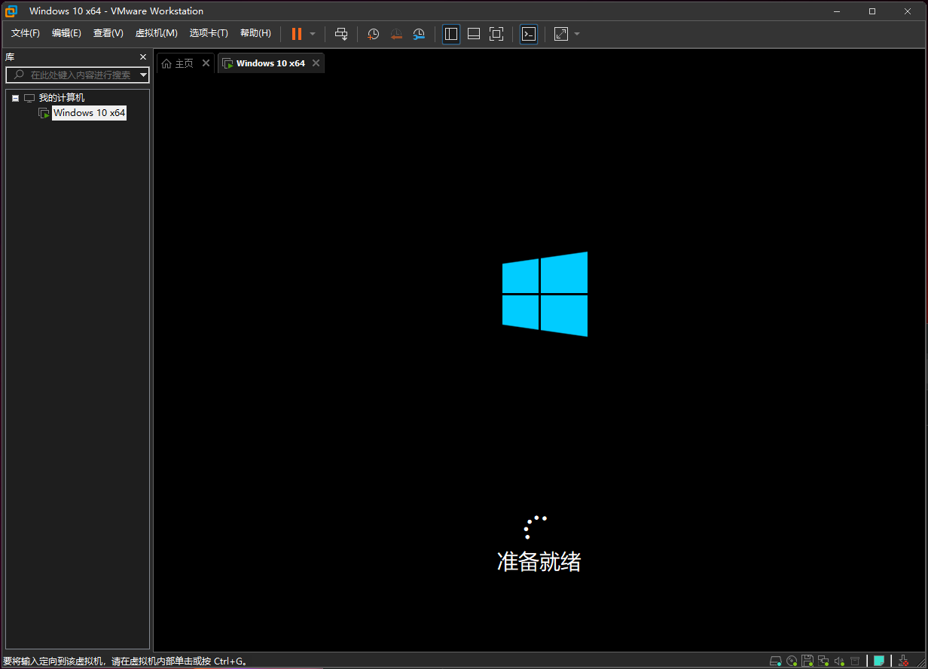928x669 pixels.
Task: Click Send Ctrl+Alt+Del toolbar icon
Action: click(x=341, y=34)
